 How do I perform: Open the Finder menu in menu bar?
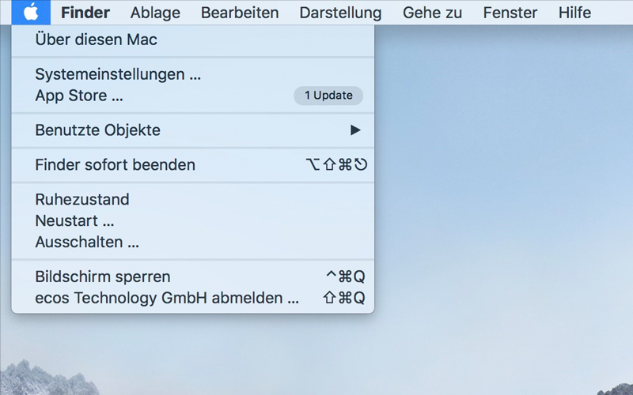tap(85, 13)
